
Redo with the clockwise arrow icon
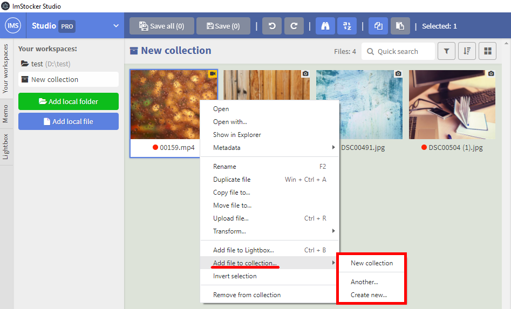(294, 26)
